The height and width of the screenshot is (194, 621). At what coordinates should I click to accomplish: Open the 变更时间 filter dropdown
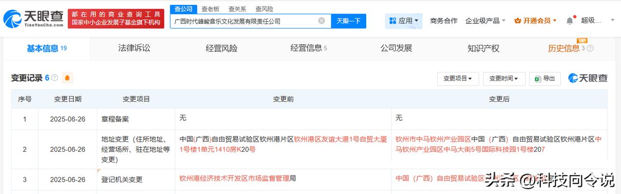(504, 79)
